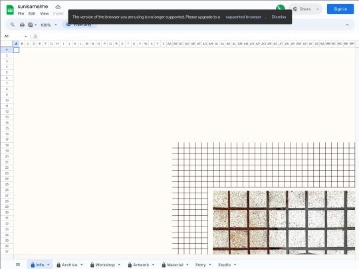Click the supported browser link
Image resolution: width=359 pixels, height=269 pixels.
tap(243, 17)
